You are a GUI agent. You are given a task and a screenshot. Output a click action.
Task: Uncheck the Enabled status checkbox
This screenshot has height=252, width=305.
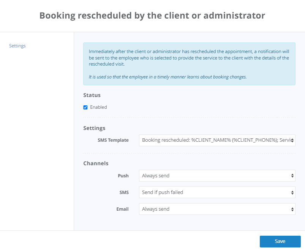[85, 107]
